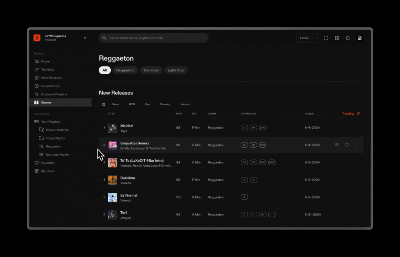
Task: Open the profile avatar menu
Action: pyautogui.click(x=359, y=38)
